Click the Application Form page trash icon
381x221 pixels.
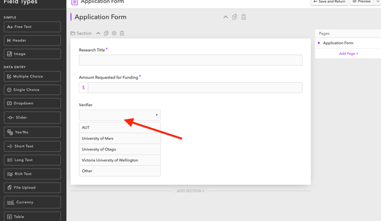tap(244, 17)
